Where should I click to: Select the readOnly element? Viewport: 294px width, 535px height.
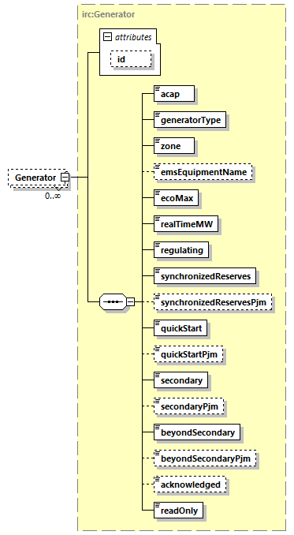(178, 511)
